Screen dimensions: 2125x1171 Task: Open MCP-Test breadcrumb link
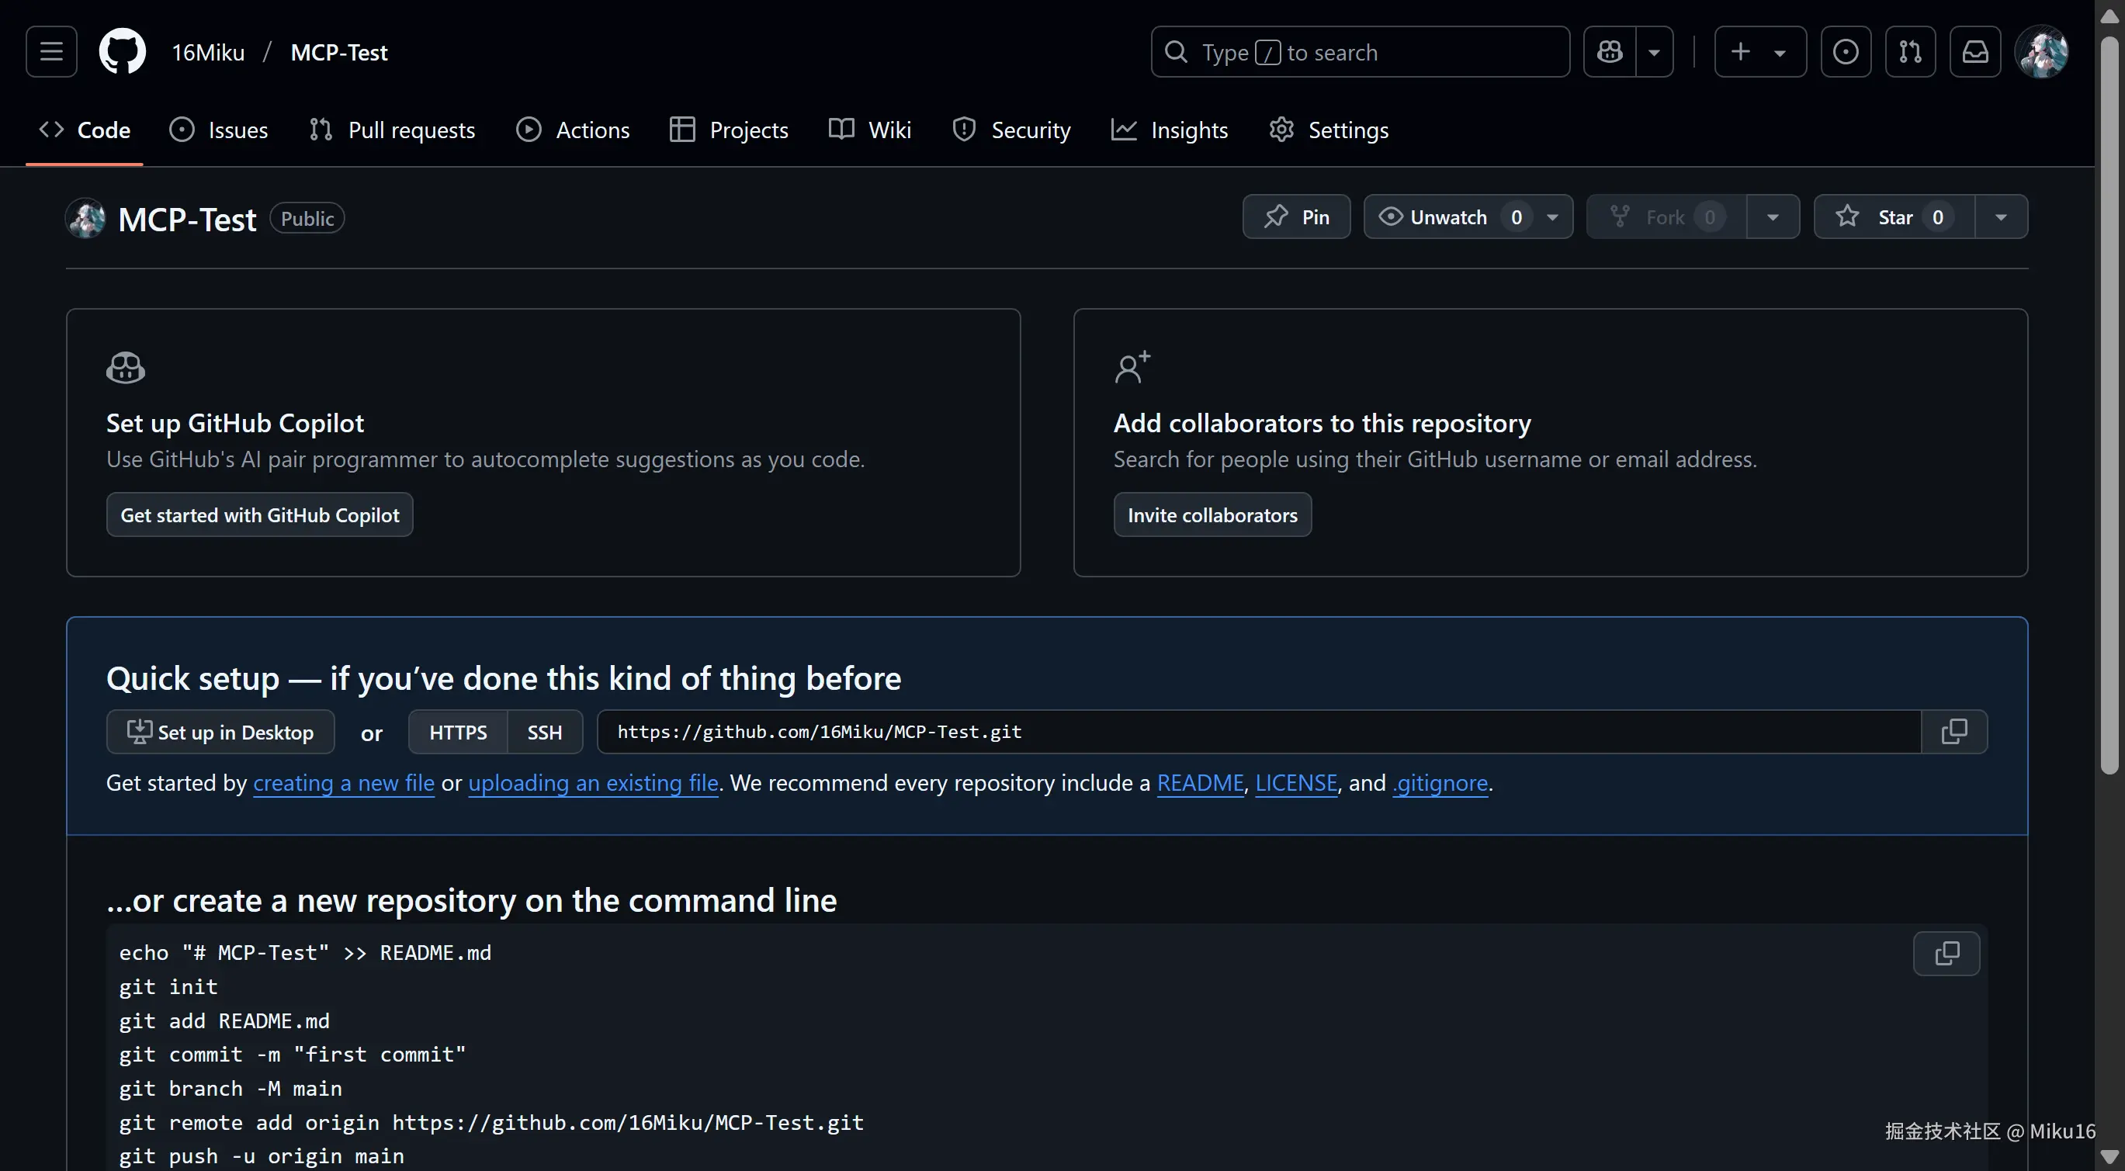tap(339, 52)
